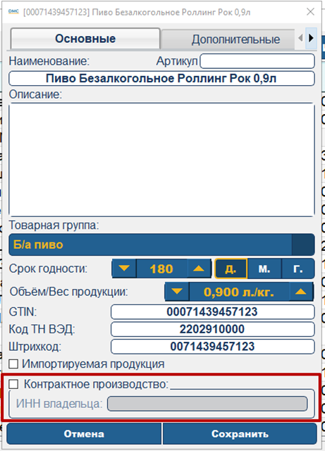
Task: Close the product dialog window
Action: [310, 12]
